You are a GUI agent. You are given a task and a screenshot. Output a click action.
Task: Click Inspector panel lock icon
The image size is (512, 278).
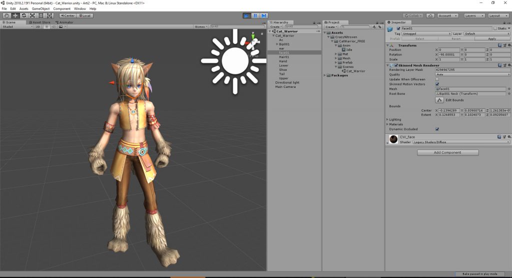(504, 22)
